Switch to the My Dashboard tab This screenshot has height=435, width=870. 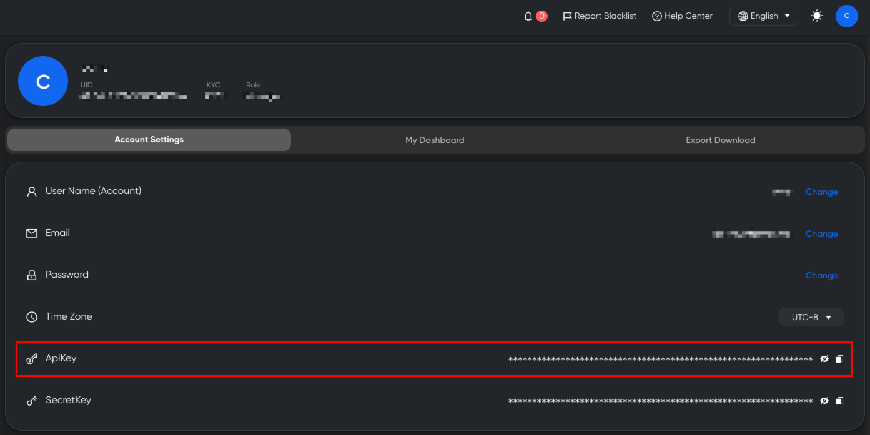435,140
